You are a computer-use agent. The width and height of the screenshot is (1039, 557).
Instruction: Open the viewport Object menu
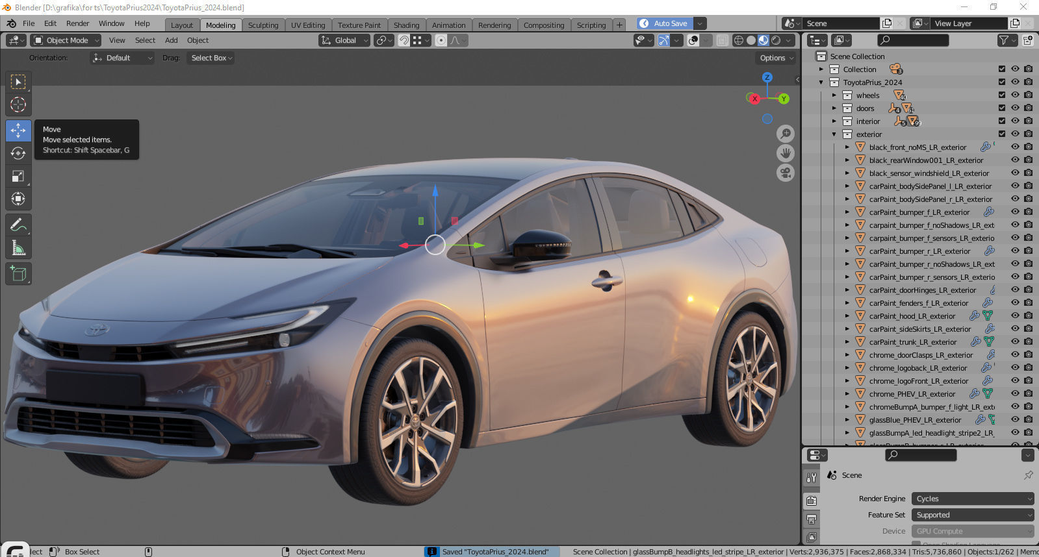(198, 40)
